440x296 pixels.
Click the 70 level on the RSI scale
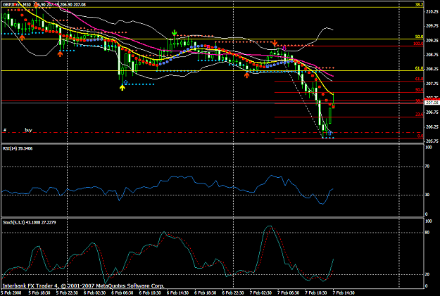click(427, 167)
